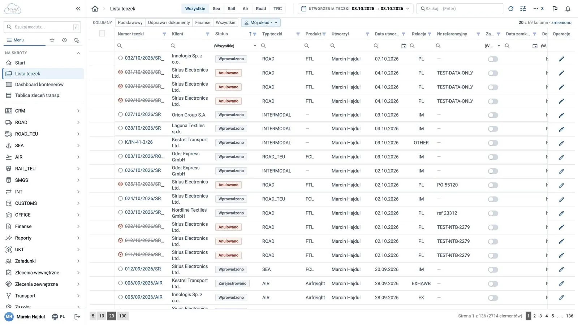Select the Finanse column preset
The height and width of the screenshot is (325, 578).
coord(203,22)
